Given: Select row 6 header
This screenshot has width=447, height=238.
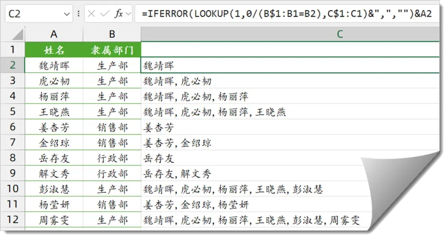Looking at the screenshot, I should 12,127.
